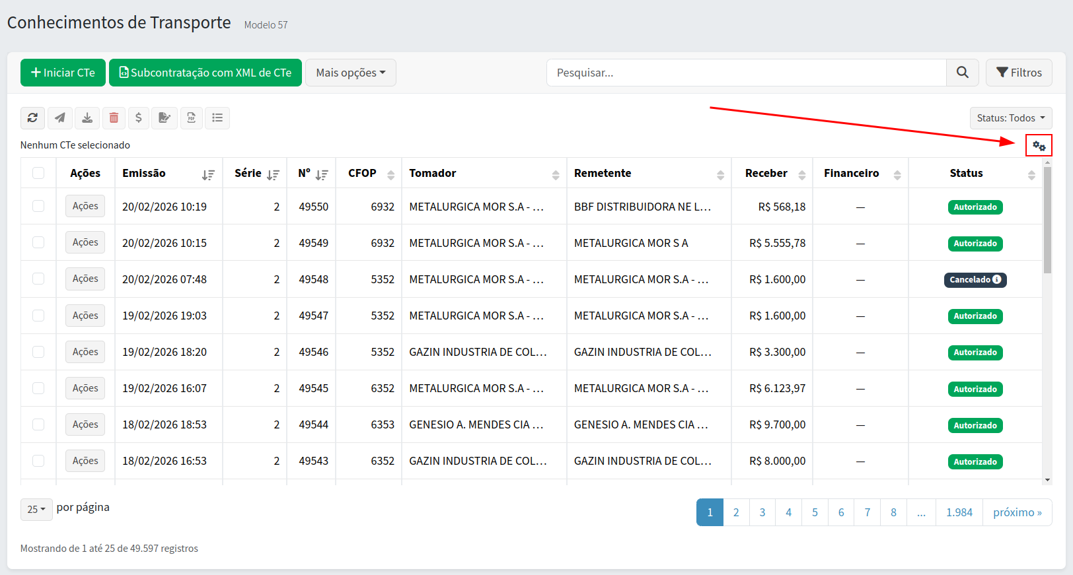Click the magnifying glass search button
The image size is (1073, 575).
pyautogui.click(x=963, y=73)
